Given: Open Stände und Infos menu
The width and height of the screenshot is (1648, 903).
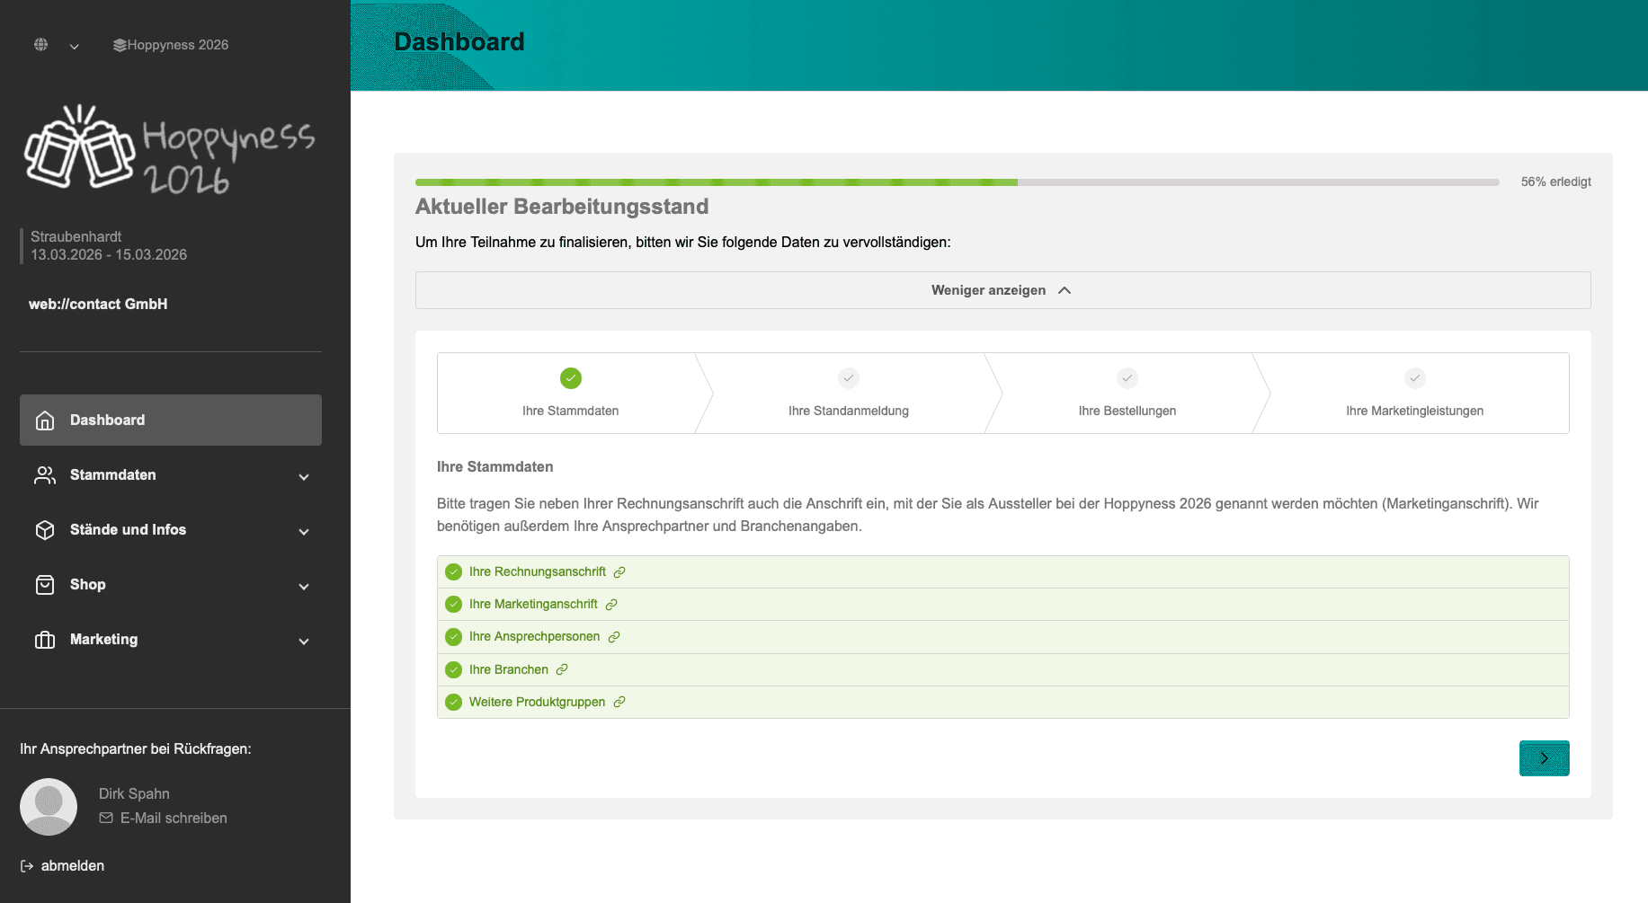Looking at the screenshot, I should pos(171,529).
